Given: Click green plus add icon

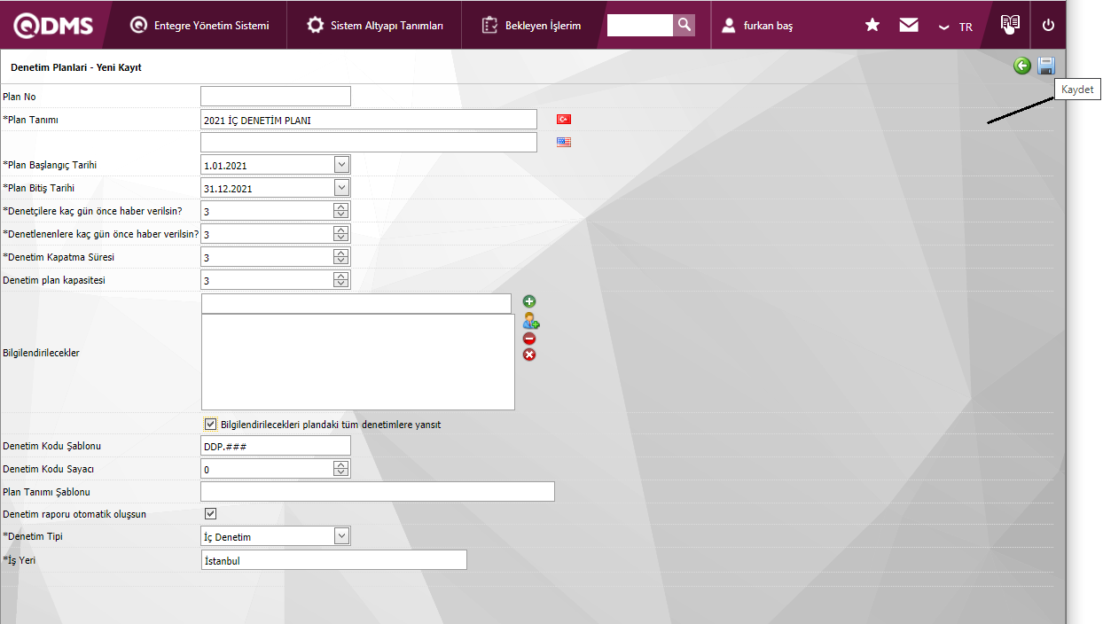Looking at the screenshot, I should click(x=529, y=302).
